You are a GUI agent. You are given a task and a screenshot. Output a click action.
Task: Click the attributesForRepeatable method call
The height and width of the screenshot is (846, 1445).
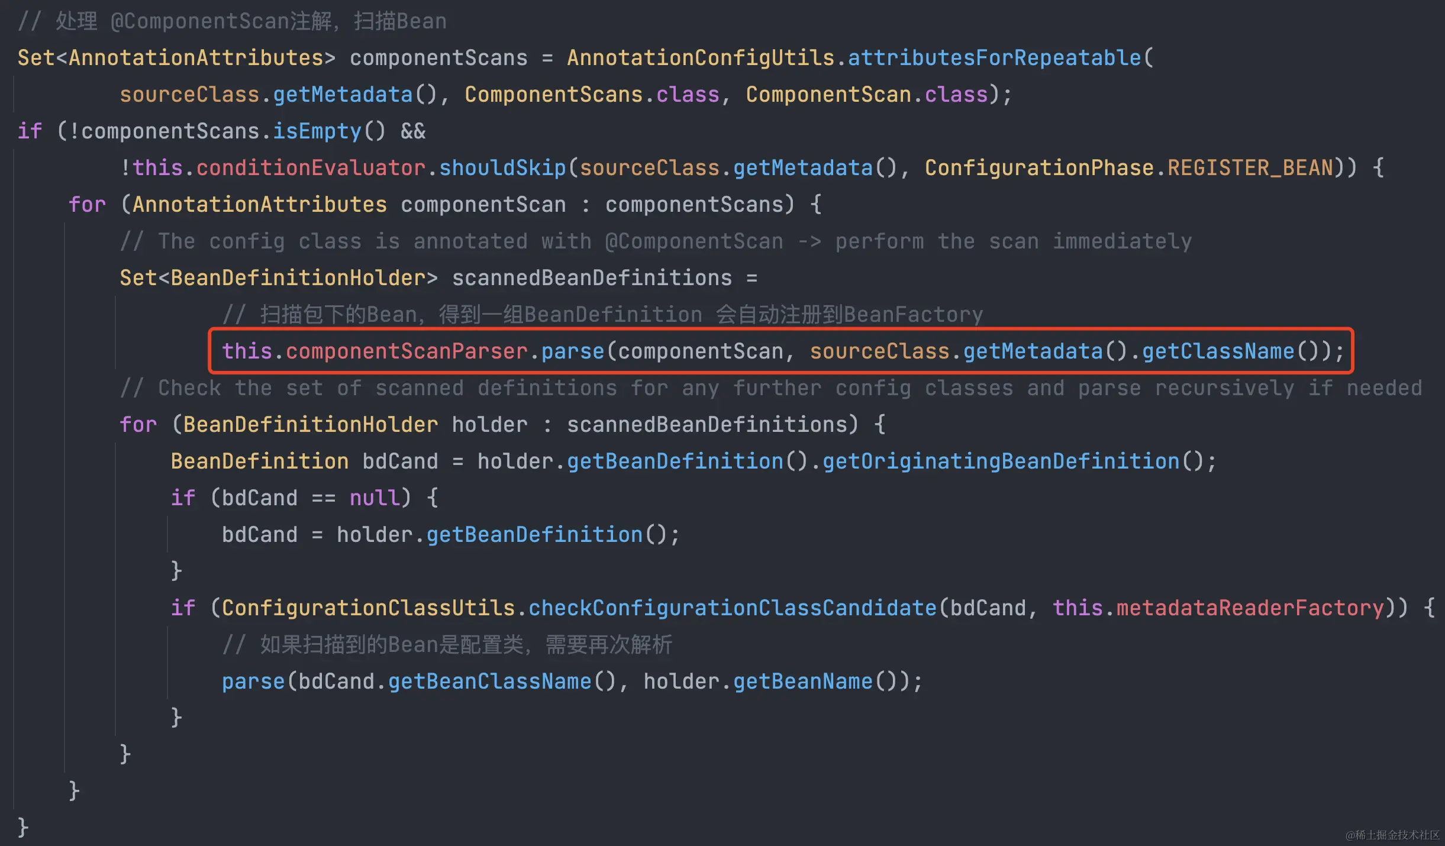tap(994, 58)
